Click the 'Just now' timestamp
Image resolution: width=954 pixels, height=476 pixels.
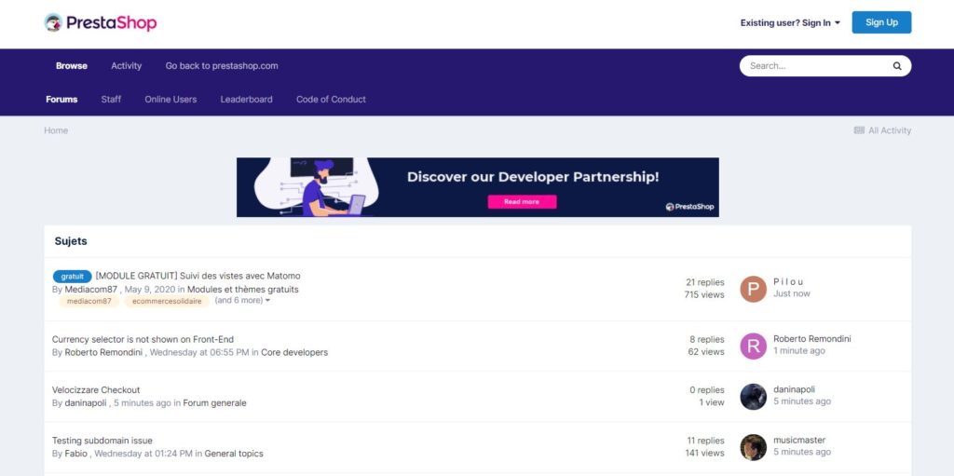pyautogui.click(x=792, y=293)
